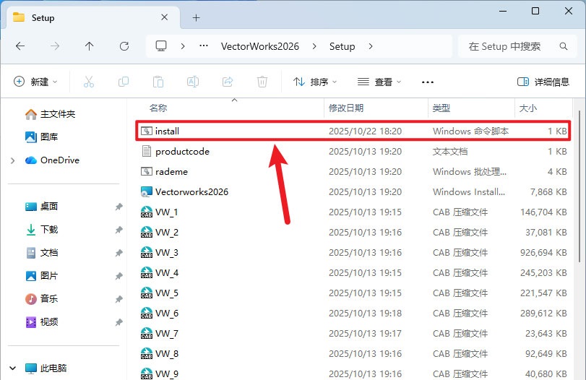The width and height of the screenshot is (586, 380).
Task: Click the Share icon in toolbar
Action: [x=228, y=82]
